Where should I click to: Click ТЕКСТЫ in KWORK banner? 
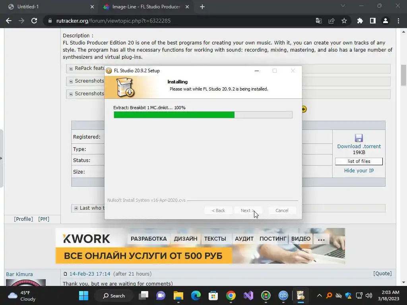(215, 239)
